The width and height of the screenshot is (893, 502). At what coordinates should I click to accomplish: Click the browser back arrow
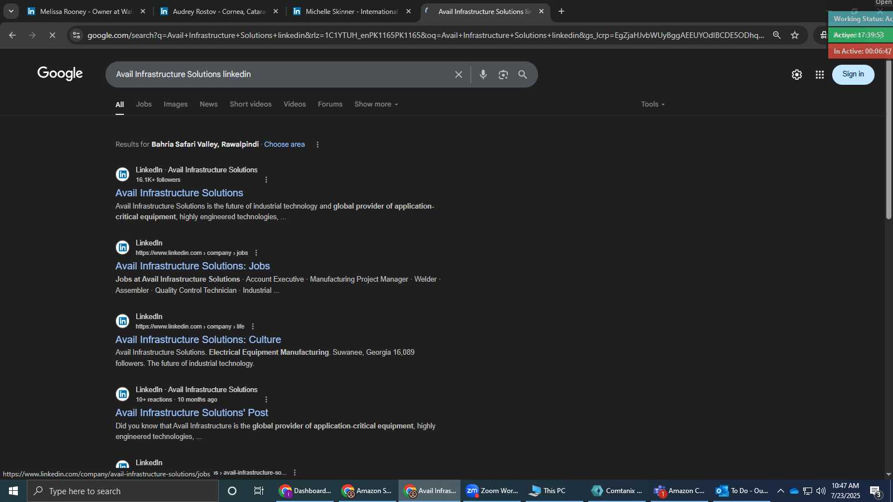[12, 35]
